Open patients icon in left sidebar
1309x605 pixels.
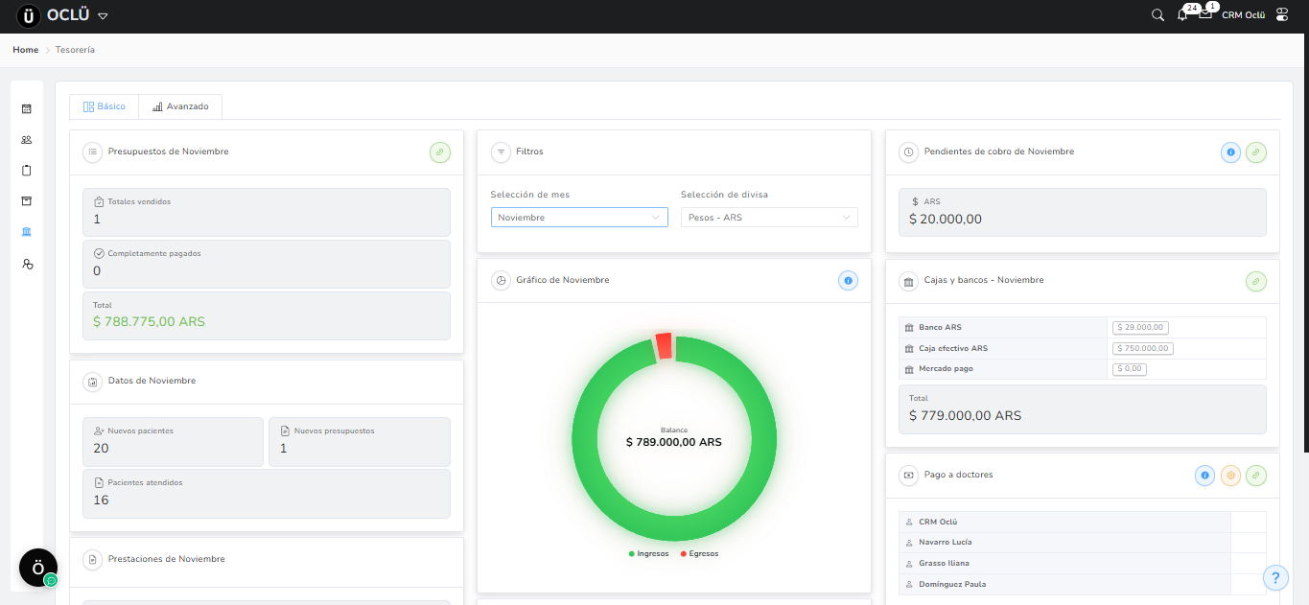[27, 140]
